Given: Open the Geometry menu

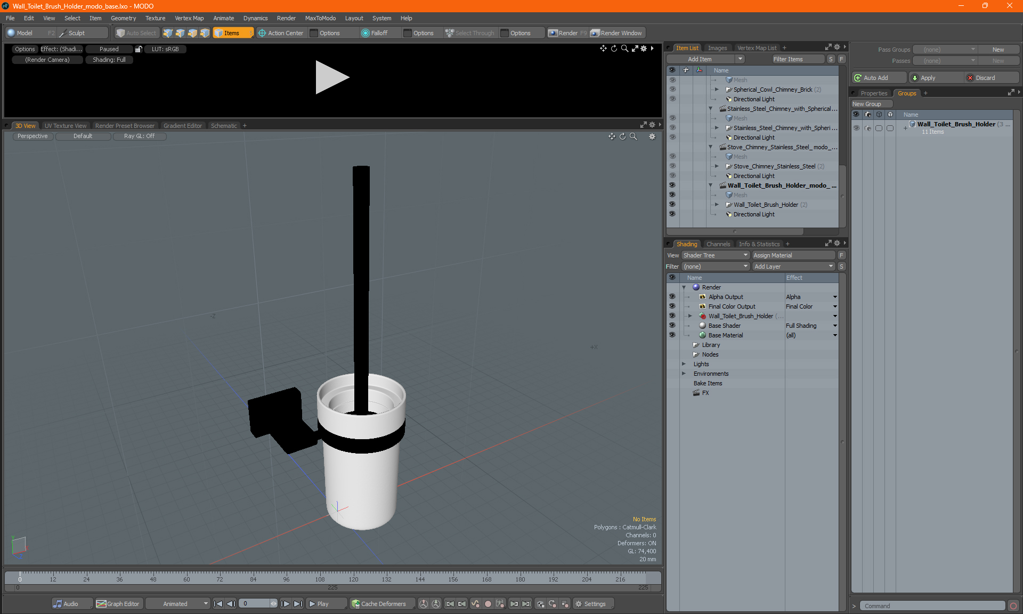Looking at the screenshot, I should pyautogui.click(x=123, y=18).
